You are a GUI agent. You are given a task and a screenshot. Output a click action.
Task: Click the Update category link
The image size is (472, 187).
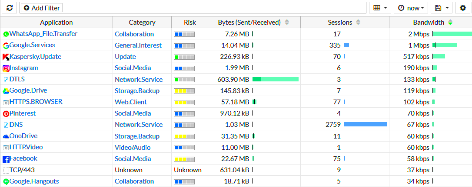[125, 57]
